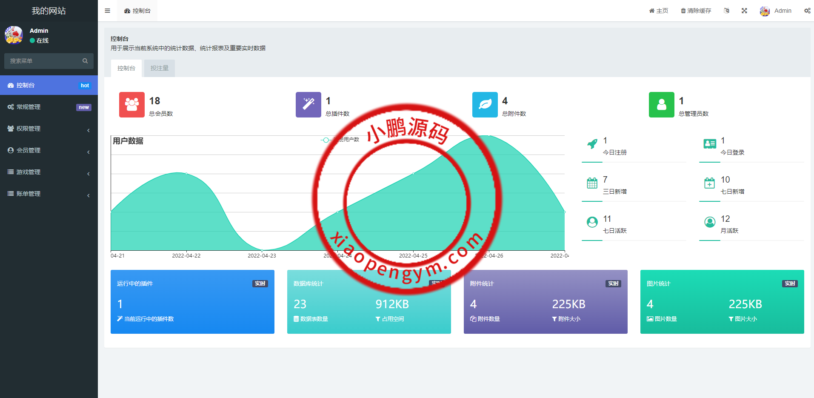
Task: Open the language switch icon in header
Action: coord(726,11)
